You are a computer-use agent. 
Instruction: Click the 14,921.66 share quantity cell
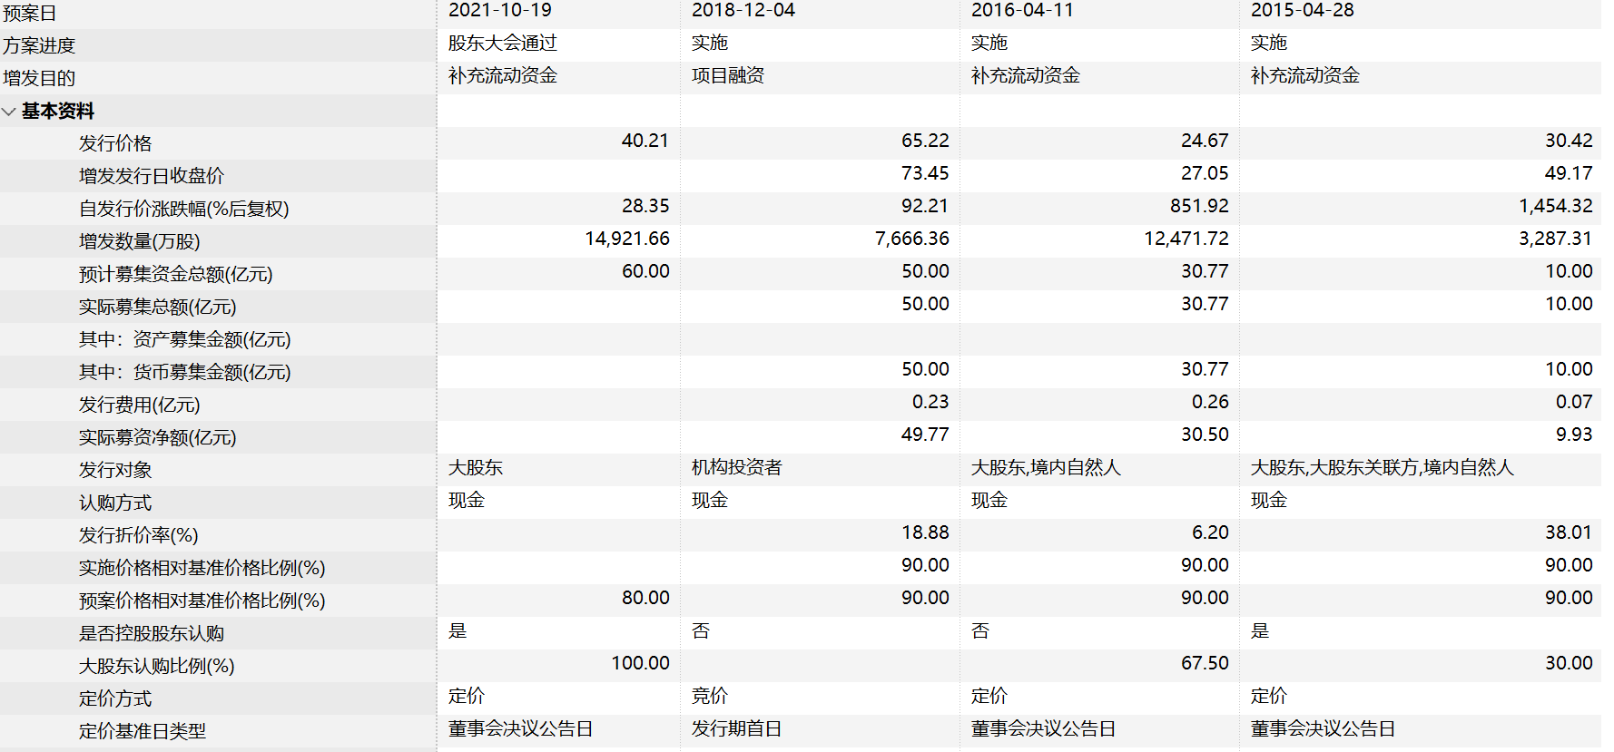[x=627, y=239]
